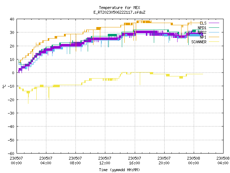Click the x-axis tick label 230507 12:00
230x173 pixels.
click(x=105, y=160)
